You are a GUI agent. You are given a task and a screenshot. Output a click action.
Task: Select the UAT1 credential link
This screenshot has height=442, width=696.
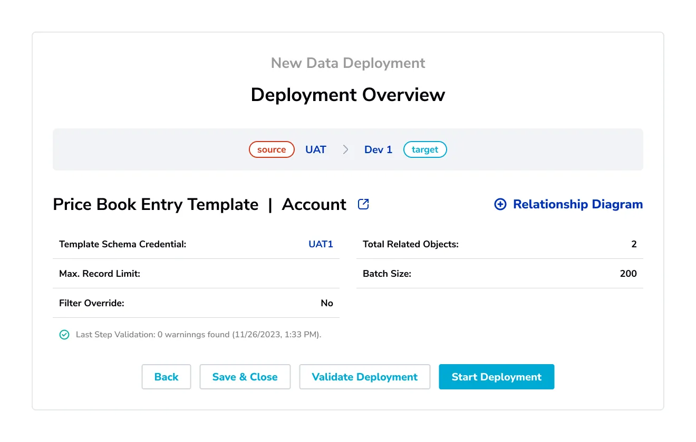pyautogui.click(x=321, y=244)
